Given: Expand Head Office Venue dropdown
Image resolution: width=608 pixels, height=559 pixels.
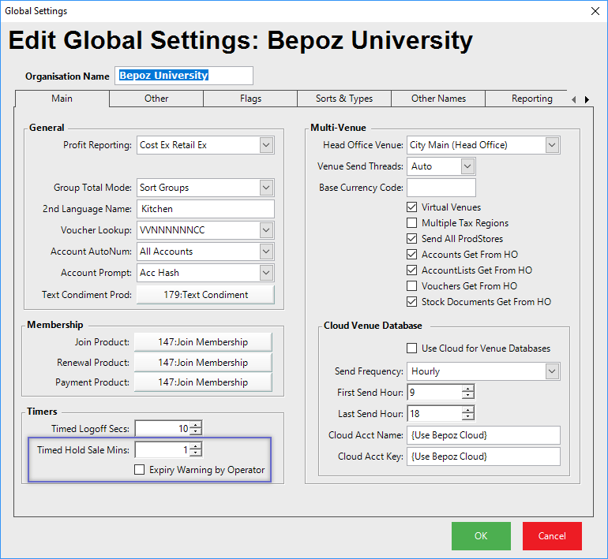Looking at the screenshot, I should coord(552,145).
